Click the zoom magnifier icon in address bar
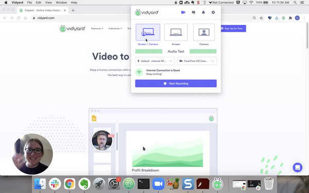This screenshot has height=193, width=309. pyautogui.click(x=254, y=18)
